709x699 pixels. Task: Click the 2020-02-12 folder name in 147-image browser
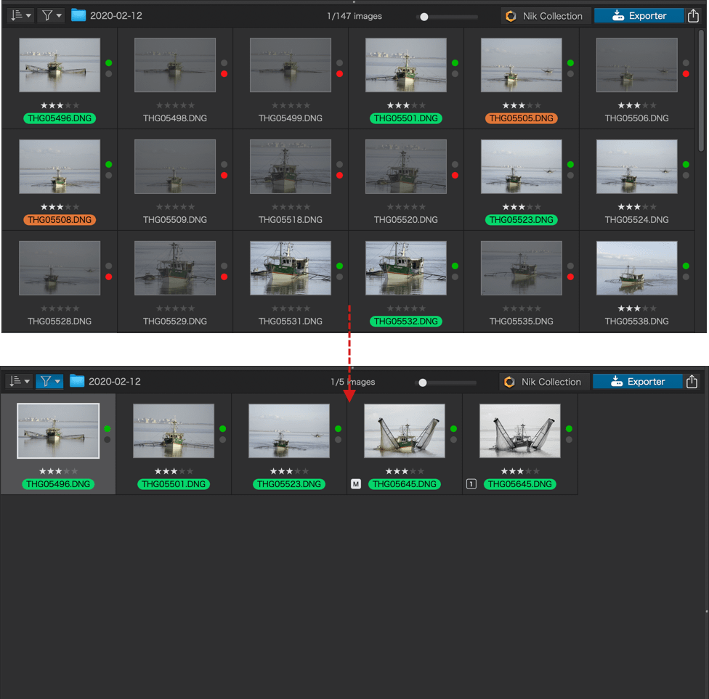tap(116, 16)
